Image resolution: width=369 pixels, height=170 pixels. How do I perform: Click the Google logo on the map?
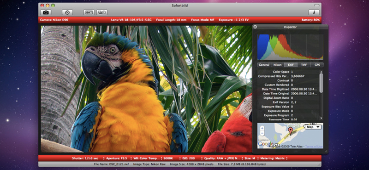coord(266,144)
